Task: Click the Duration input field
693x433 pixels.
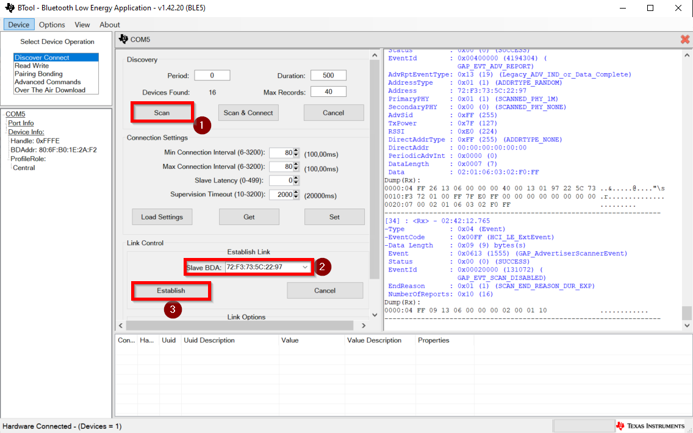Action: pyautogui.click(x=328, y=76)
